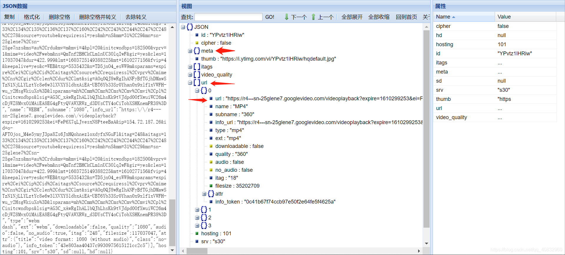Screen dimensions: 565x255
Task: Select the subname : "360" node
Action: [235, 114]
